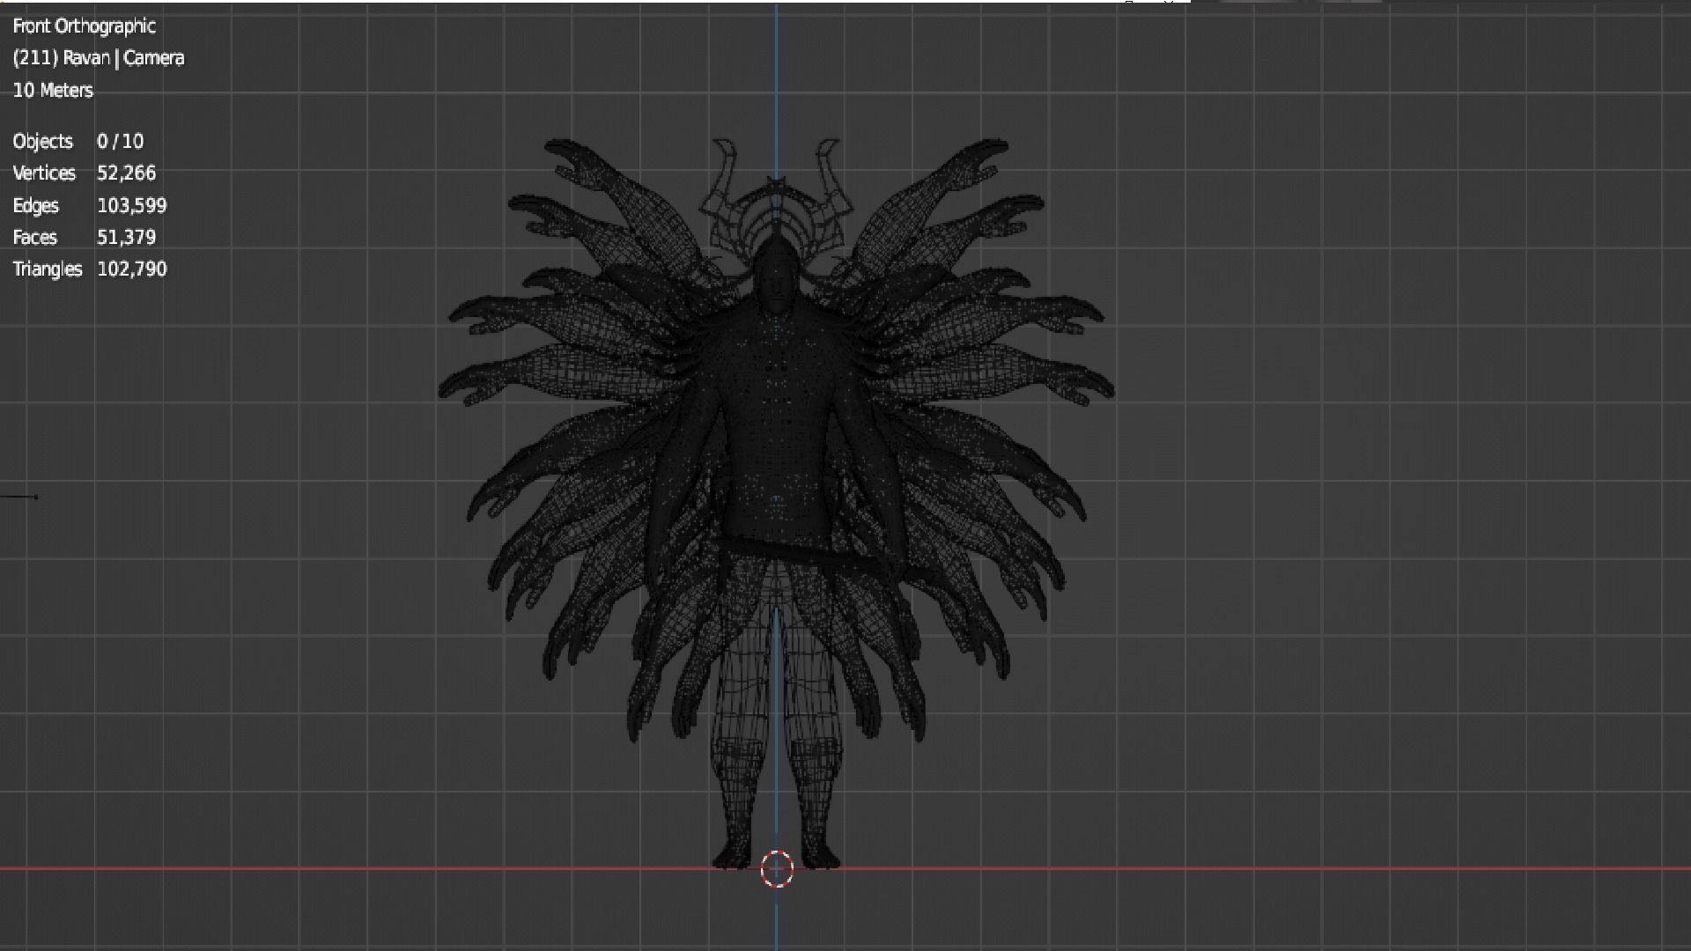Click the Front Orthographic view label
1691x951 pixels.
85,26
